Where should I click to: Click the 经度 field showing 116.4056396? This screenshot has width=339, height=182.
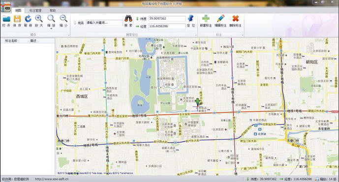pos(167,26)
